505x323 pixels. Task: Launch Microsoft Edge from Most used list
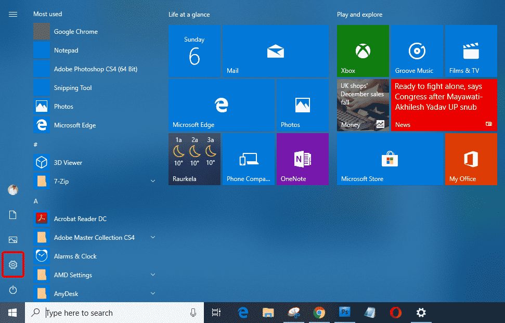pyautogui.click(x=94, y=125)
